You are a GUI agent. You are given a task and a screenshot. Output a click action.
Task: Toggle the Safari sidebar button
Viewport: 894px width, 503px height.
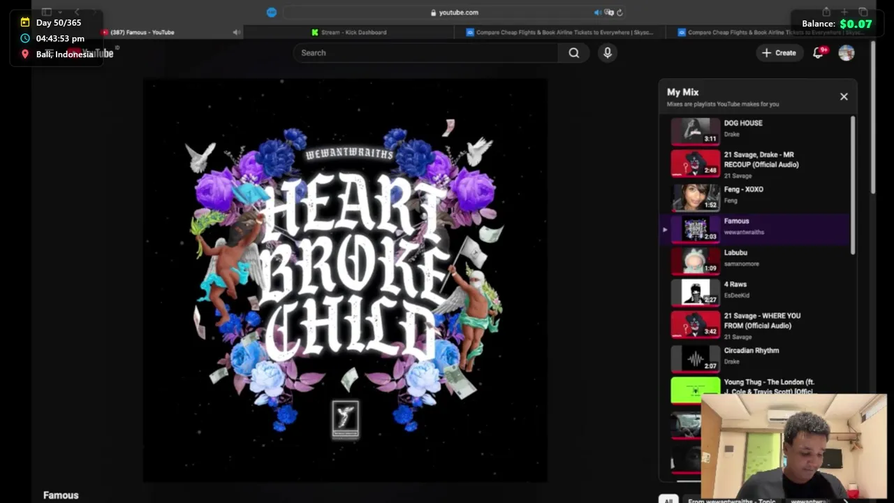click(x=46, y=12)
